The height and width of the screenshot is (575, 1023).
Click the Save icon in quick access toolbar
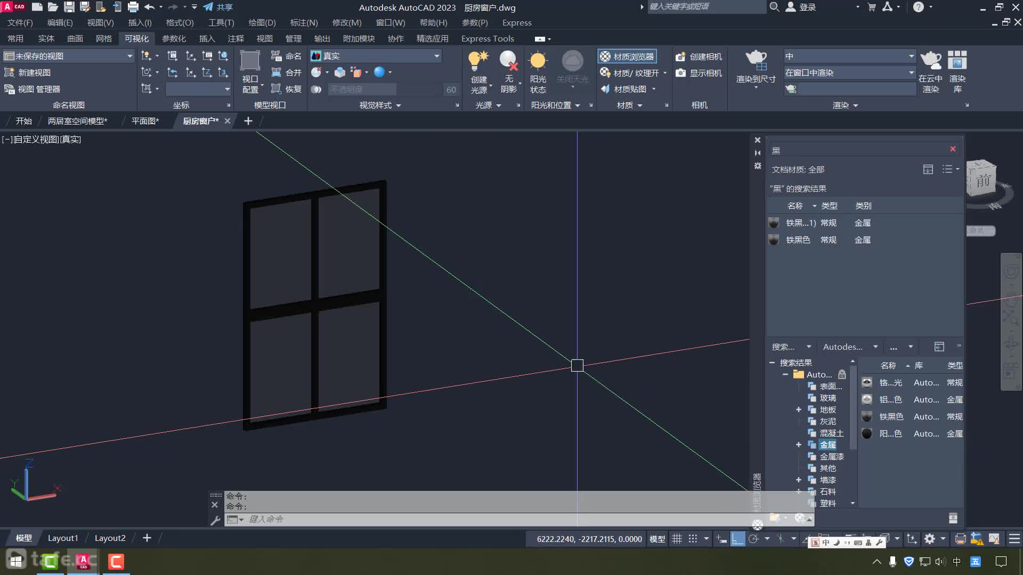coord(69,7)
